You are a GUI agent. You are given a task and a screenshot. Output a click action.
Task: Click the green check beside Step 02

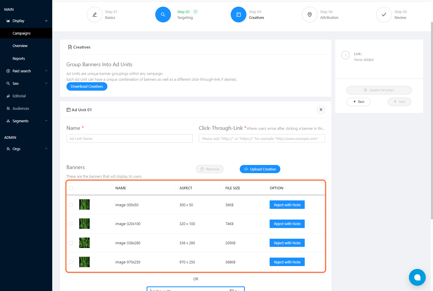[196, 12]
